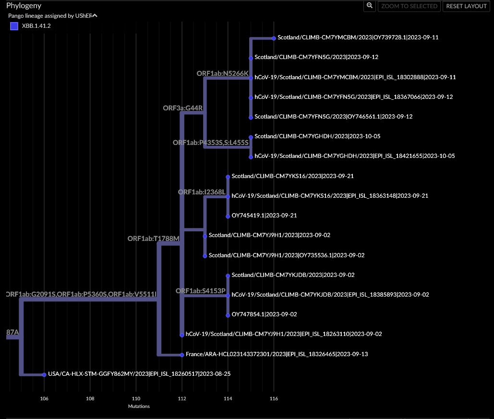The image size is (494, 419).
Task: Select the USA/CA-HLX-STM-GGFY862MY/2023 sample tip
Action: pos(44,373)
